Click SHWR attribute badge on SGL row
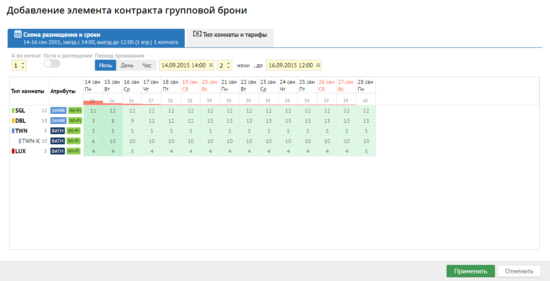Viewport: 550px width, 281px height. click(x=58, y=110)
